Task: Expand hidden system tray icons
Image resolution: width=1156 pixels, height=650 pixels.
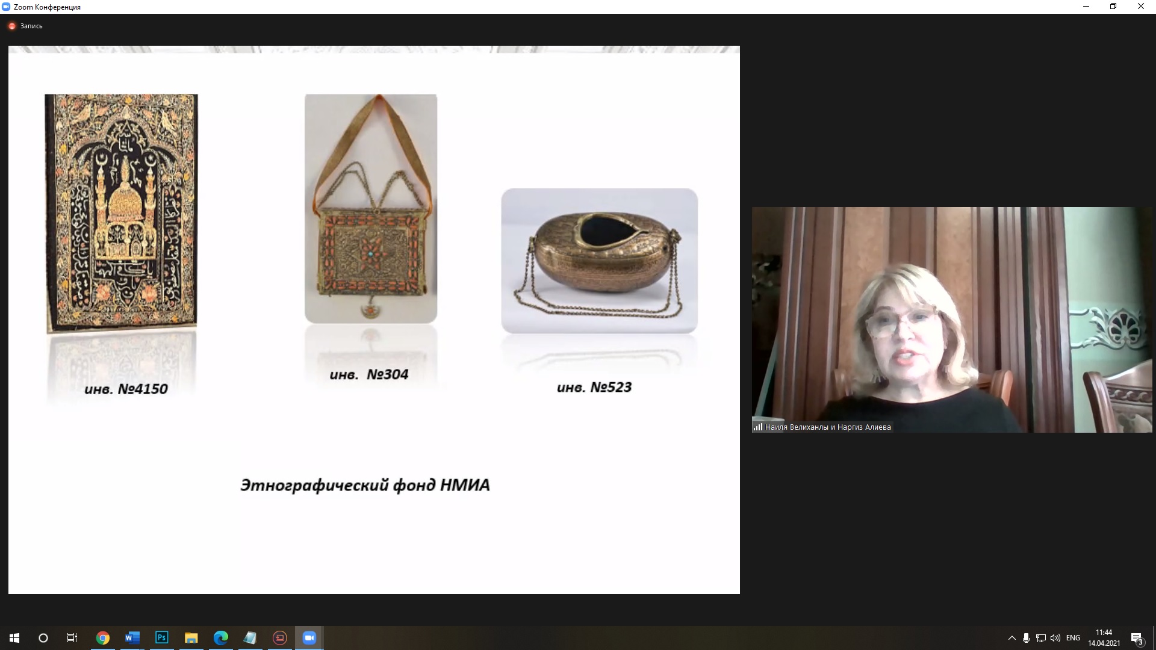Action: pos(1011,638)
